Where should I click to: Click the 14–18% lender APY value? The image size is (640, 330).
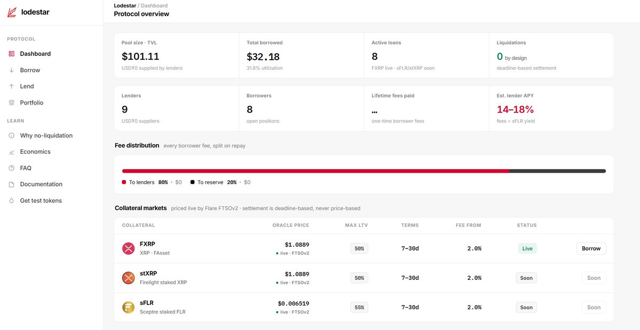pyautogui.click(x=515, y=109)
